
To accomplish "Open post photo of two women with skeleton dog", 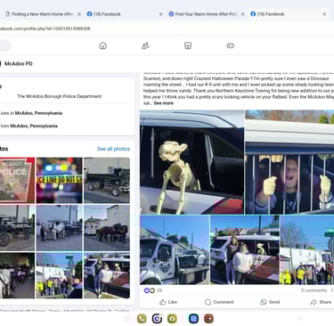I will pos(245,249).
